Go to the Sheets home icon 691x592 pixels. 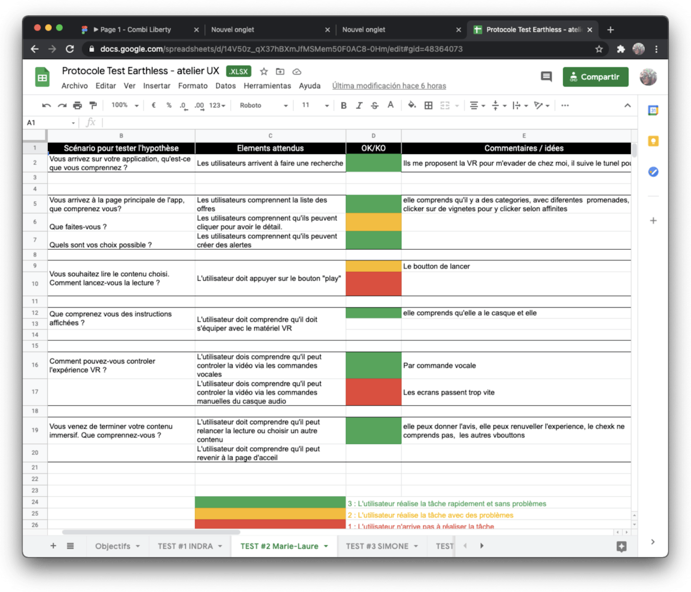[x=42, y=77]
